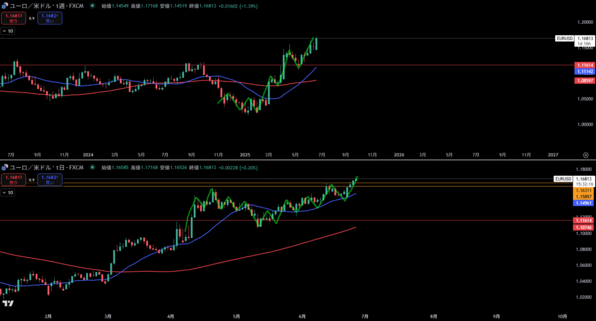Click the 0.9 spread value on weekly chart
The width and height of the screenshot is (596, 321).
point(31,18)
